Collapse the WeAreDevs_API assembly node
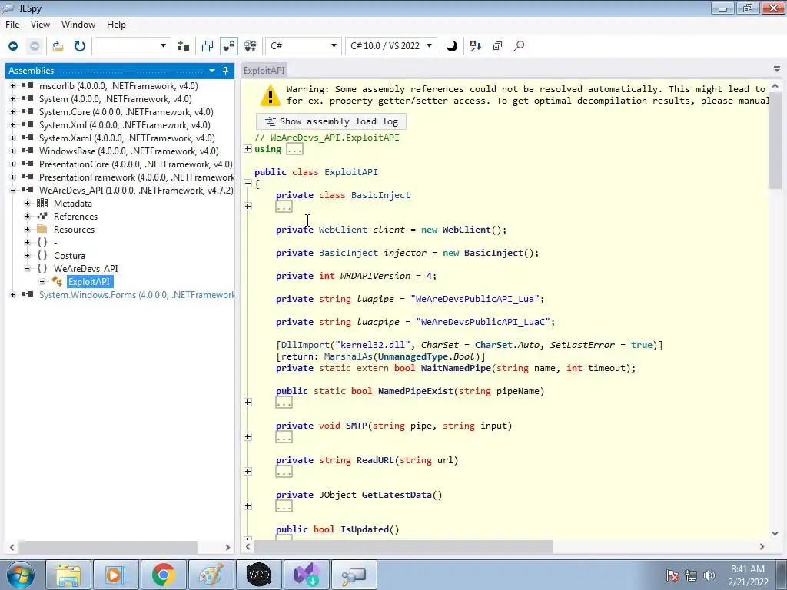Image resolution: width=787 pixels, height=590 pixels. [12, 191]
